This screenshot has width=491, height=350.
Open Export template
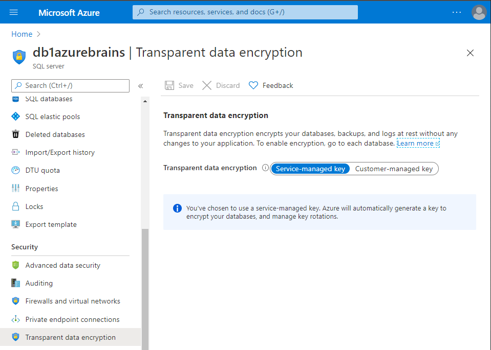(51, 224)
